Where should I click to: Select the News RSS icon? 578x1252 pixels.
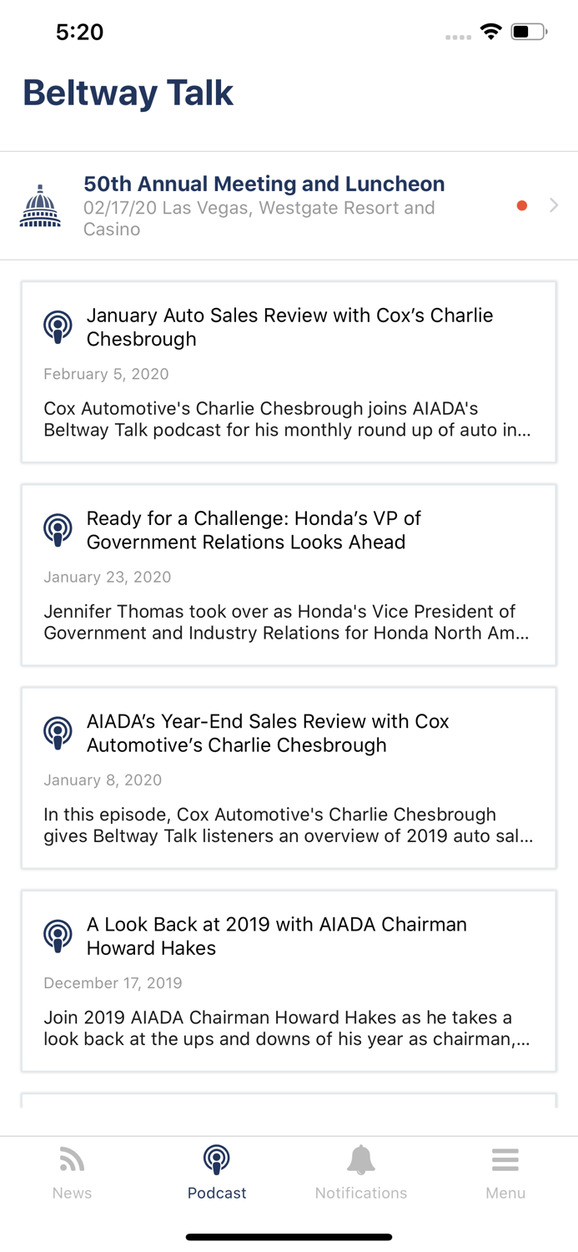[x=72, y=1159]
